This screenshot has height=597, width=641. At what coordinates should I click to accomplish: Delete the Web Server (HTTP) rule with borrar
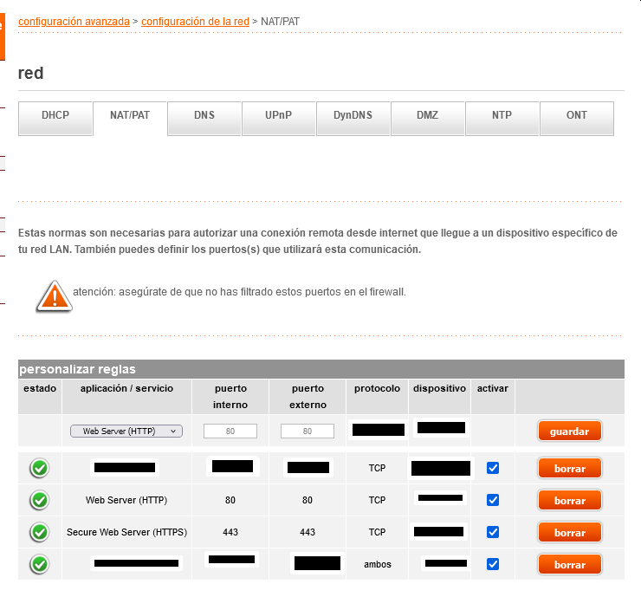569,501
